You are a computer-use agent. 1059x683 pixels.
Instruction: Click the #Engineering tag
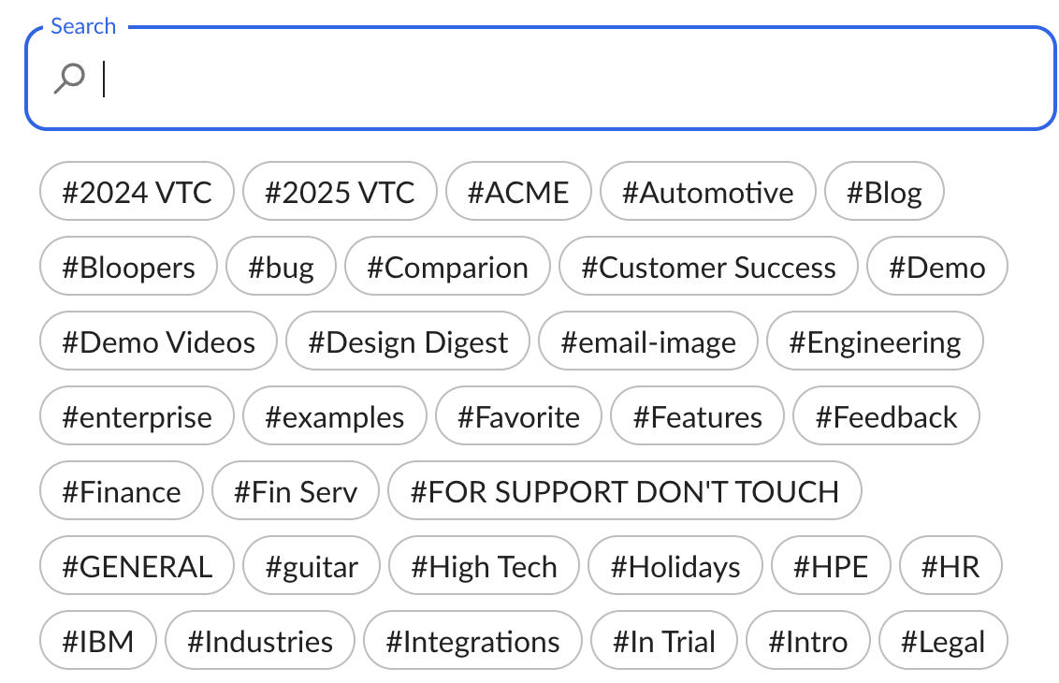coord(875,342)
